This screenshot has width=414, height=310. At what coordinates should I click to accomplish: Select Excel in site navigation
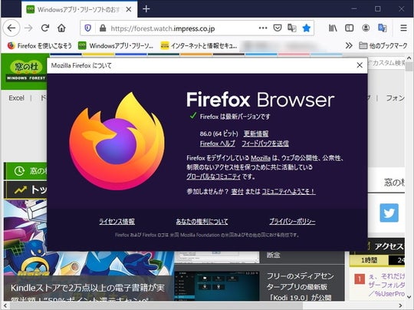pyautogui.click(x=16, y=98)
